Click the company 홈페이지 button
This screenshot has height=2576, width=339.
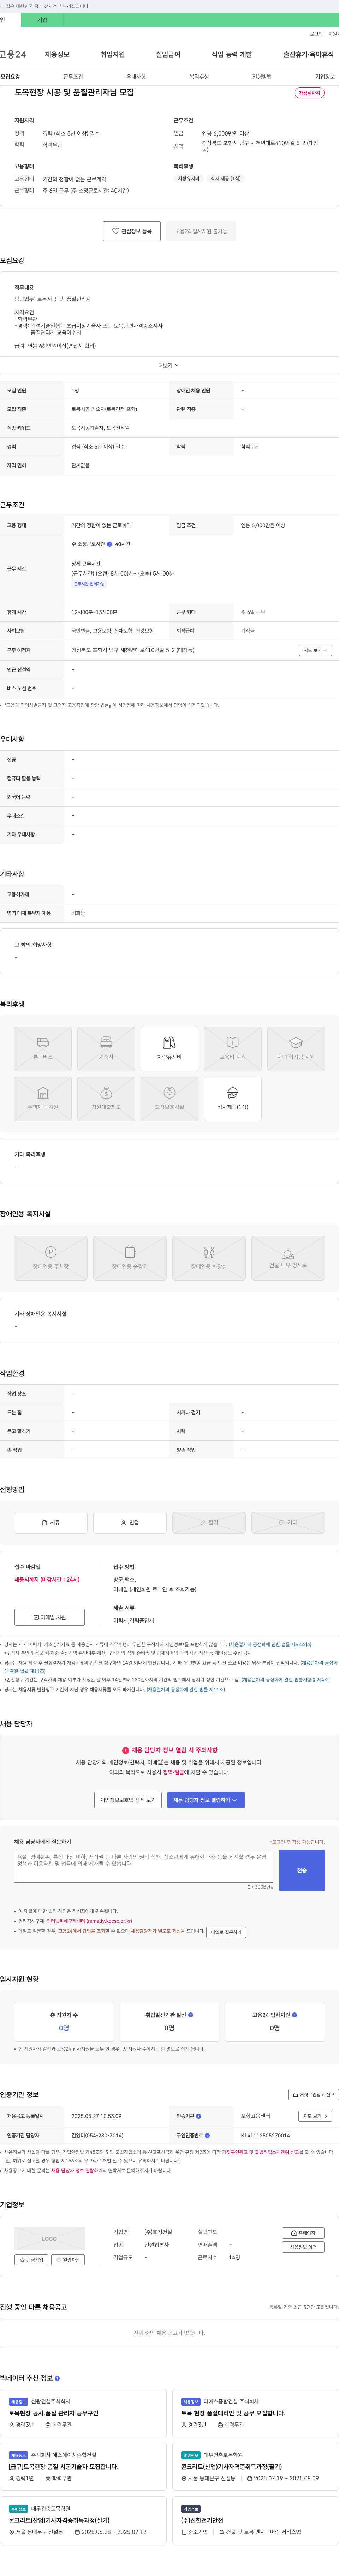[303, 2233]
